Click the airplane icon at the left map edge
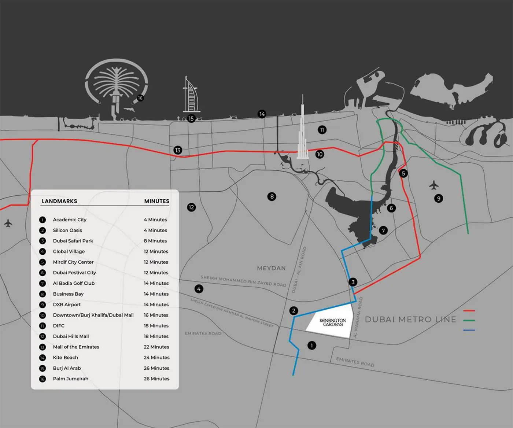 pyautogui.click(x=8, y=223)
